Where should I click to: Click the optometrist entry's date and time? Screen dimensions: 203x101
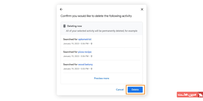(x=76, y=44)
